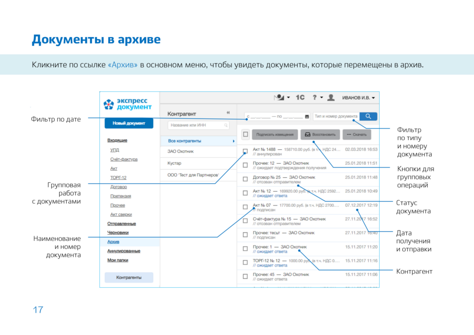Tick the ТОРГ-12 № 12 checkbox

245,262
